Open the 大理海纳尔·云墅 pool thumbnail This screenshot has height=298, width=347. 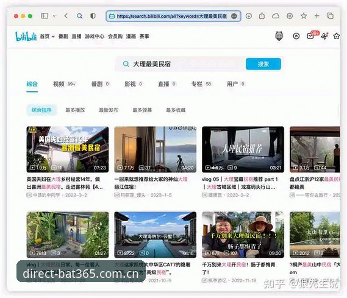coord(156,235)
